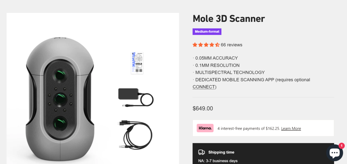Click the 0.05MM ACCURACY bullet point

click(216, 58)
